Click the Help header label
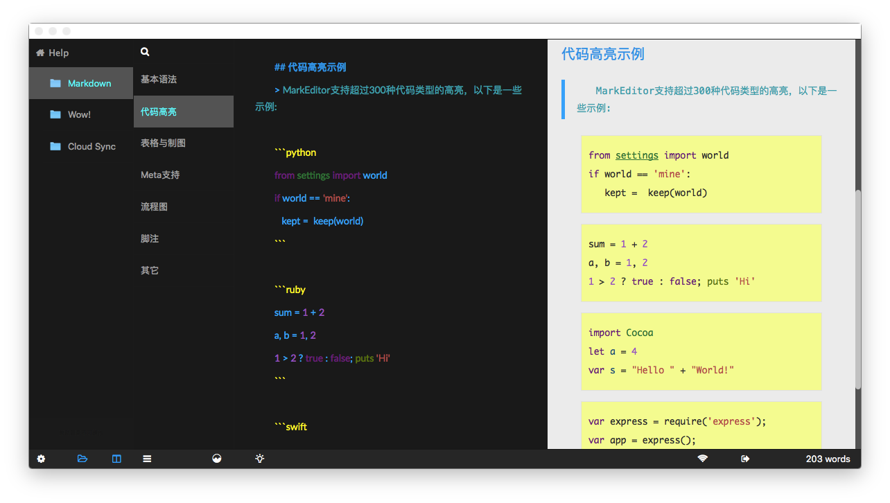This screenshot has width=890, height=503. point(59,53)
